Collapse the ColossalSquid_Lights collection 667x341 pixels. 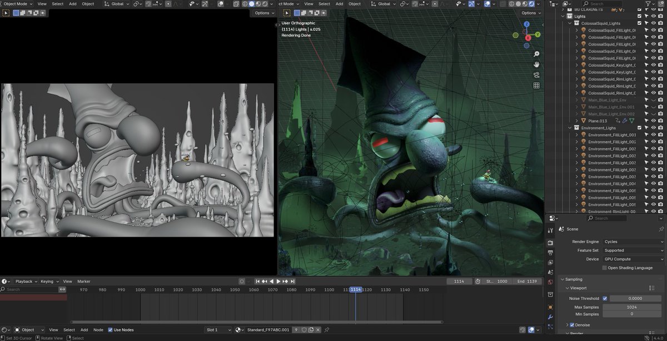click(570, 23)
